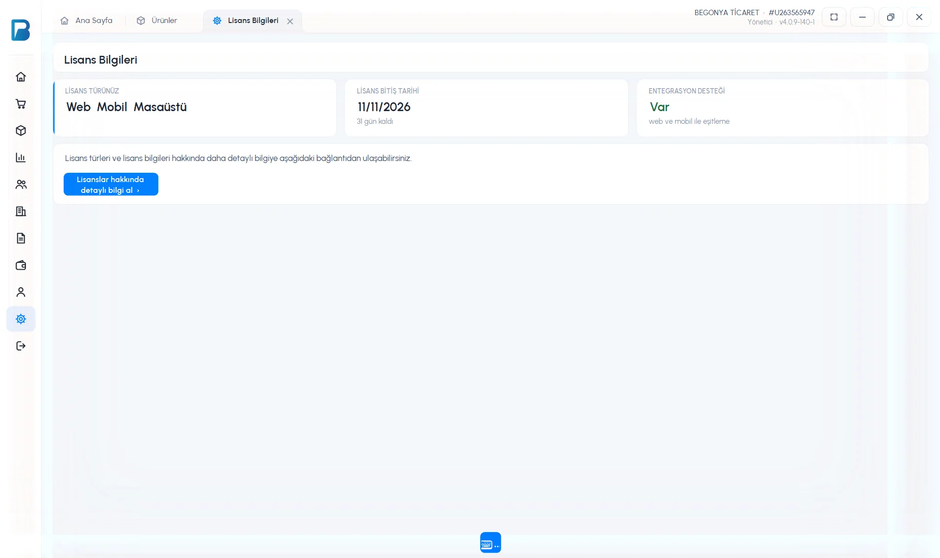Open the on-screen keyboard icon at bottom
This screenshot has width=940, height=558.
pyautogui.click(x=491, y=543)
